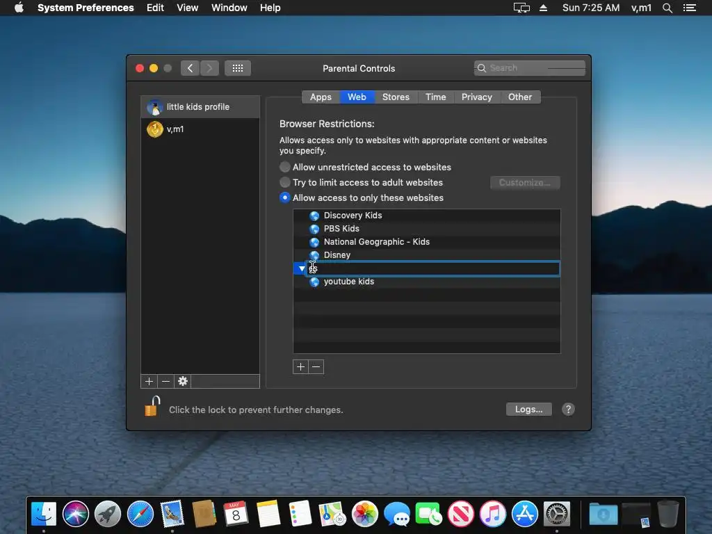Select Discovery Kids website
This screenshot has height=534, width=712.
click(427, 216)
